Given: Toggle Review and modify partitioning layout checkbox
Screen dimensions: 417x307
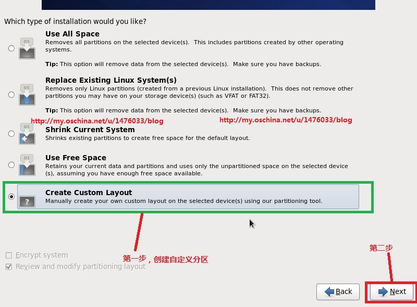Looking at the screenshot, I should coord(9,266).
